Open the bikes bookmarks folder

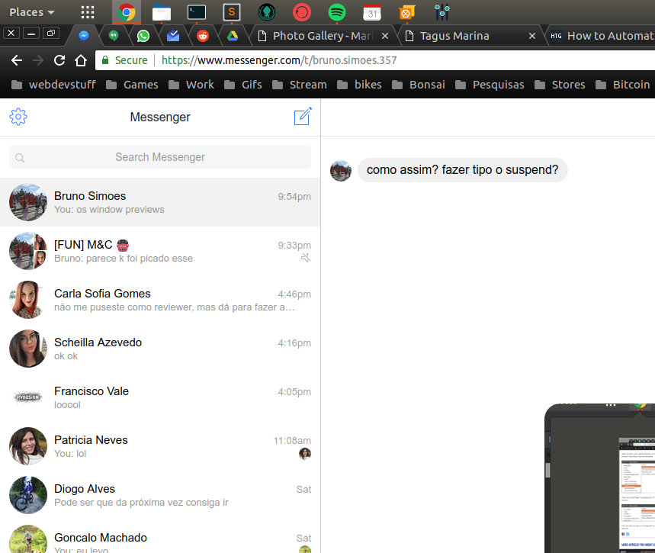point(359,85)
